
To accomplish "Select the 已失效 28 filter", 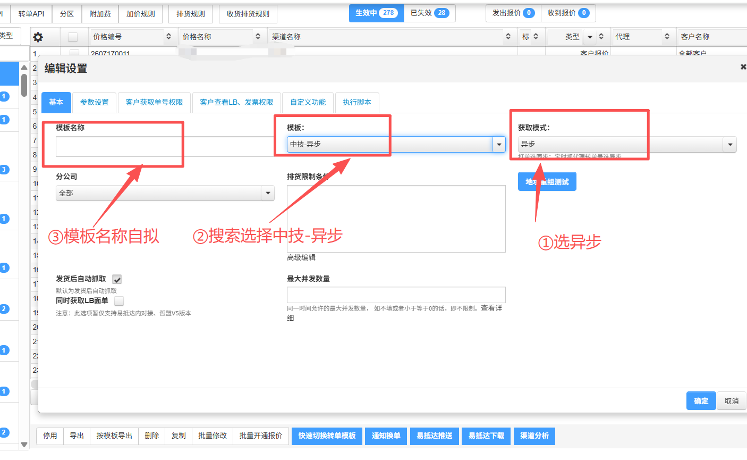I will point(430,13).
